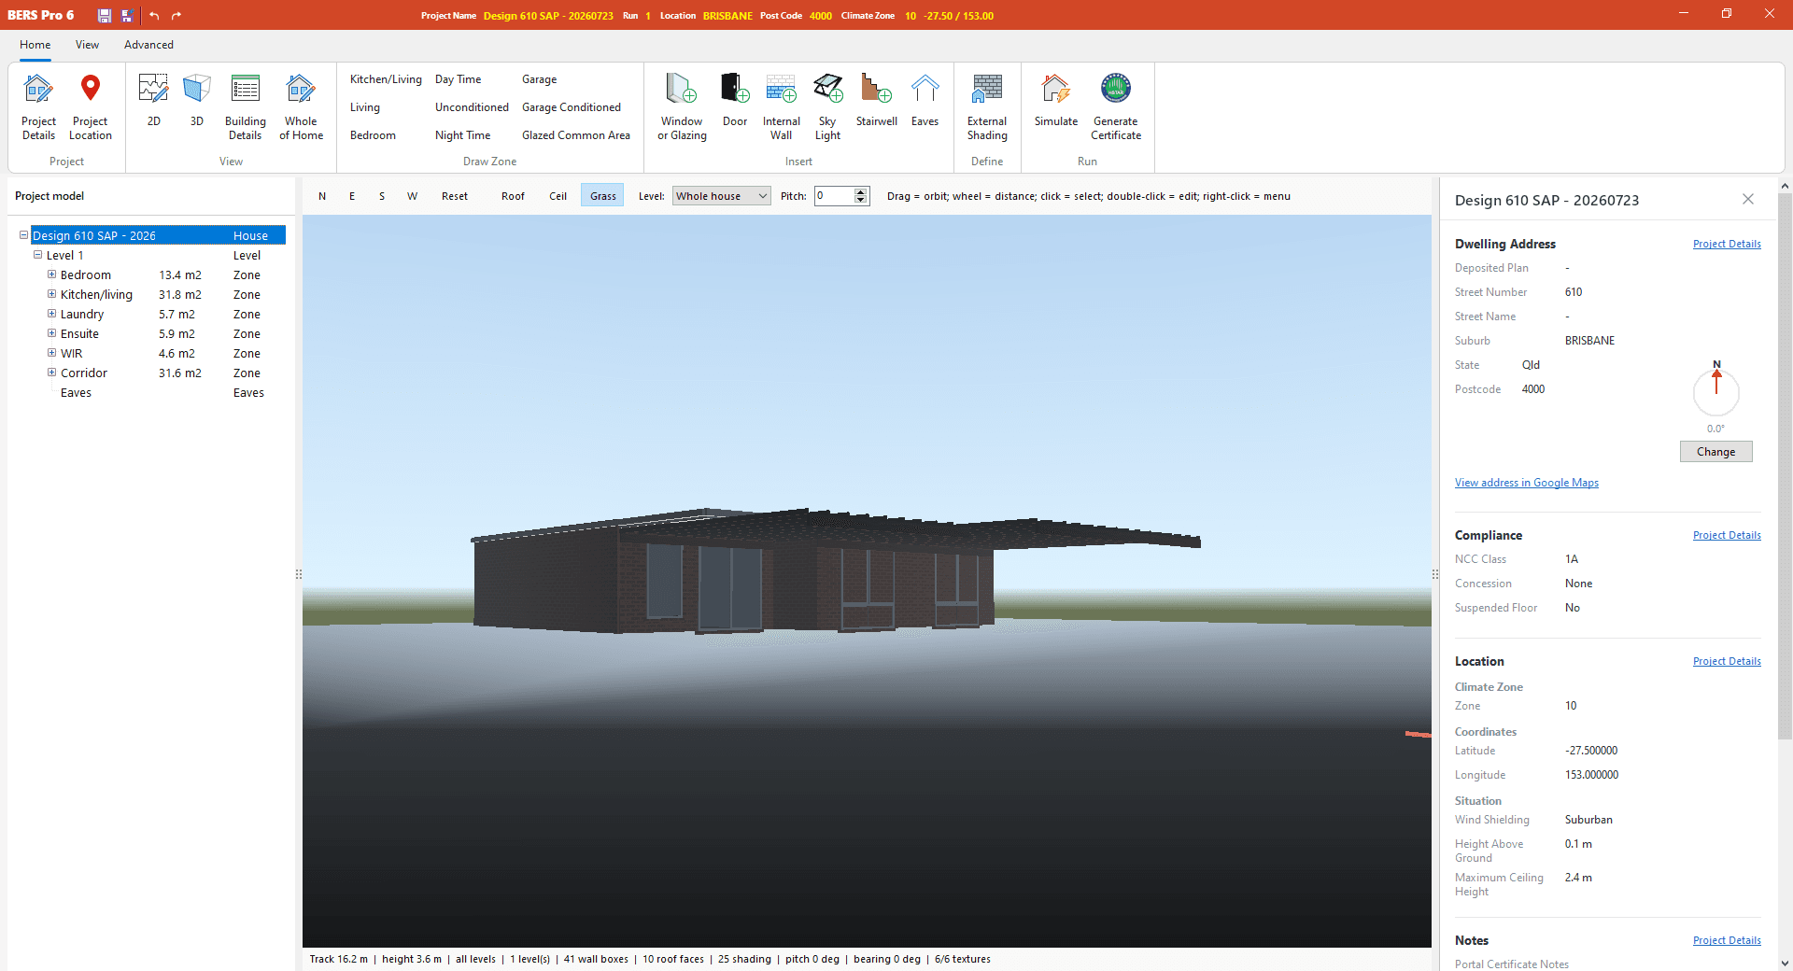Click the redo arrow
This screenshot has width=1793, height=971.
[x=176, y=15]
